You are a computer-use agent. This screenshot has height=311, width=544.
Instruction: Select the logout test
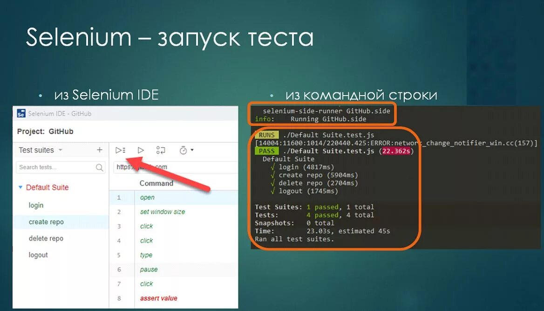tap(38, 255)
